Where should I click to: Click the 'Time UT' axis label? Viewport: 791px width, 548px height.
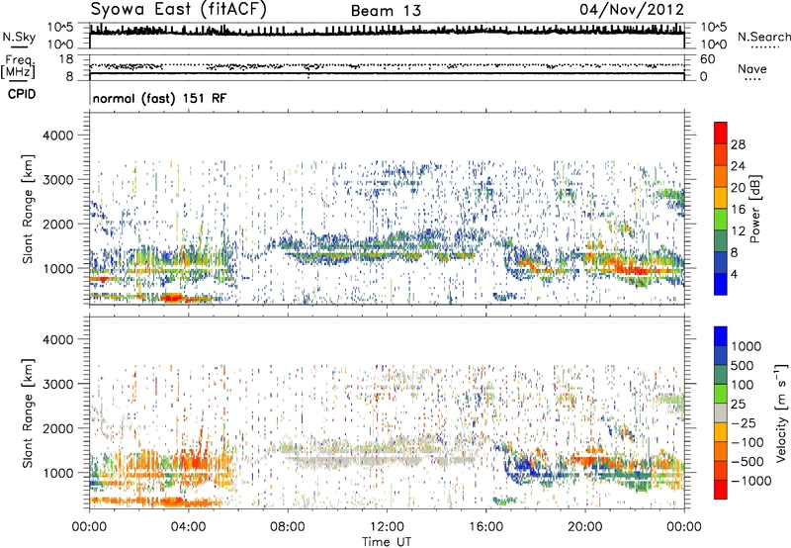coord(387,542)
